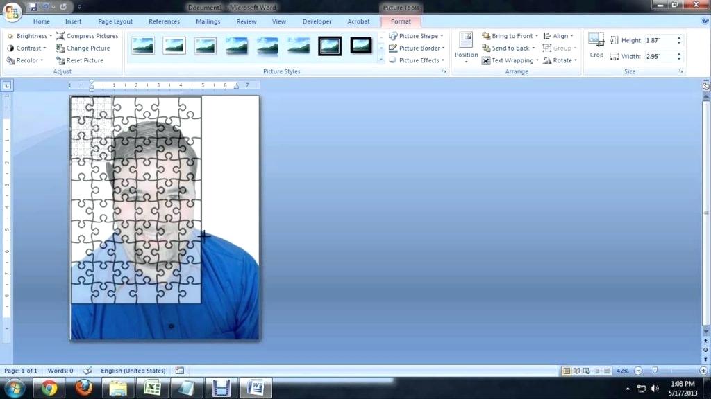The width and height of the screenshot is (711, 399).
Task: Open the Crop tool
Action: point(596,47)
